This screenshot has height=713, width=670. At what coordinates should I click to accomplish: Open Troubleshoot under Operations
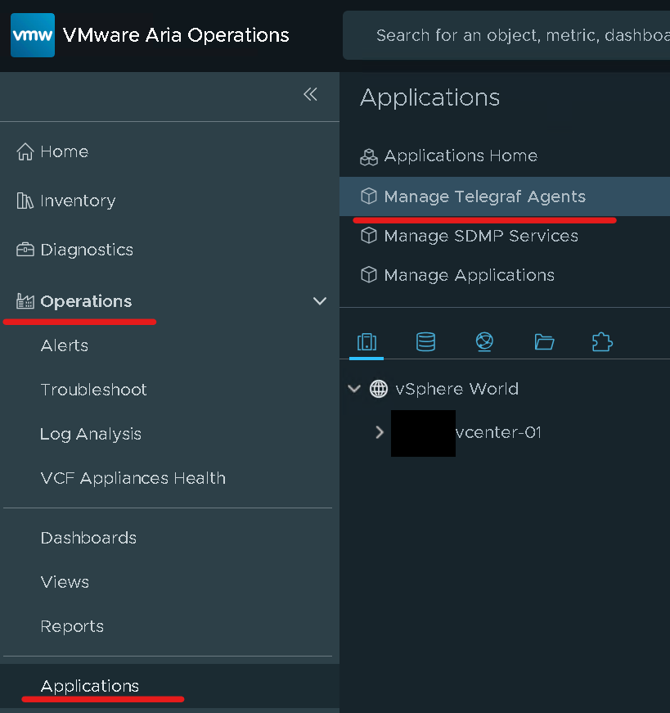[x=93, y=390]
